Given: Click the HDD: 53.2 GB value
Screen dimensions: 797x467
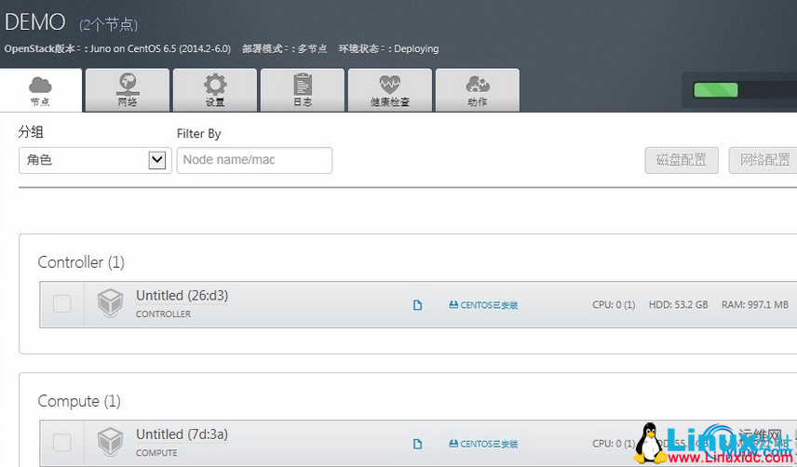Looking at the screenshot, I should pyautogui.click(x=678, y=304).
